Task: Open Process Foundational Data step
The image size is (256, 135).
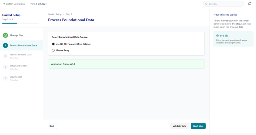Action: click(x=23, y=45)
